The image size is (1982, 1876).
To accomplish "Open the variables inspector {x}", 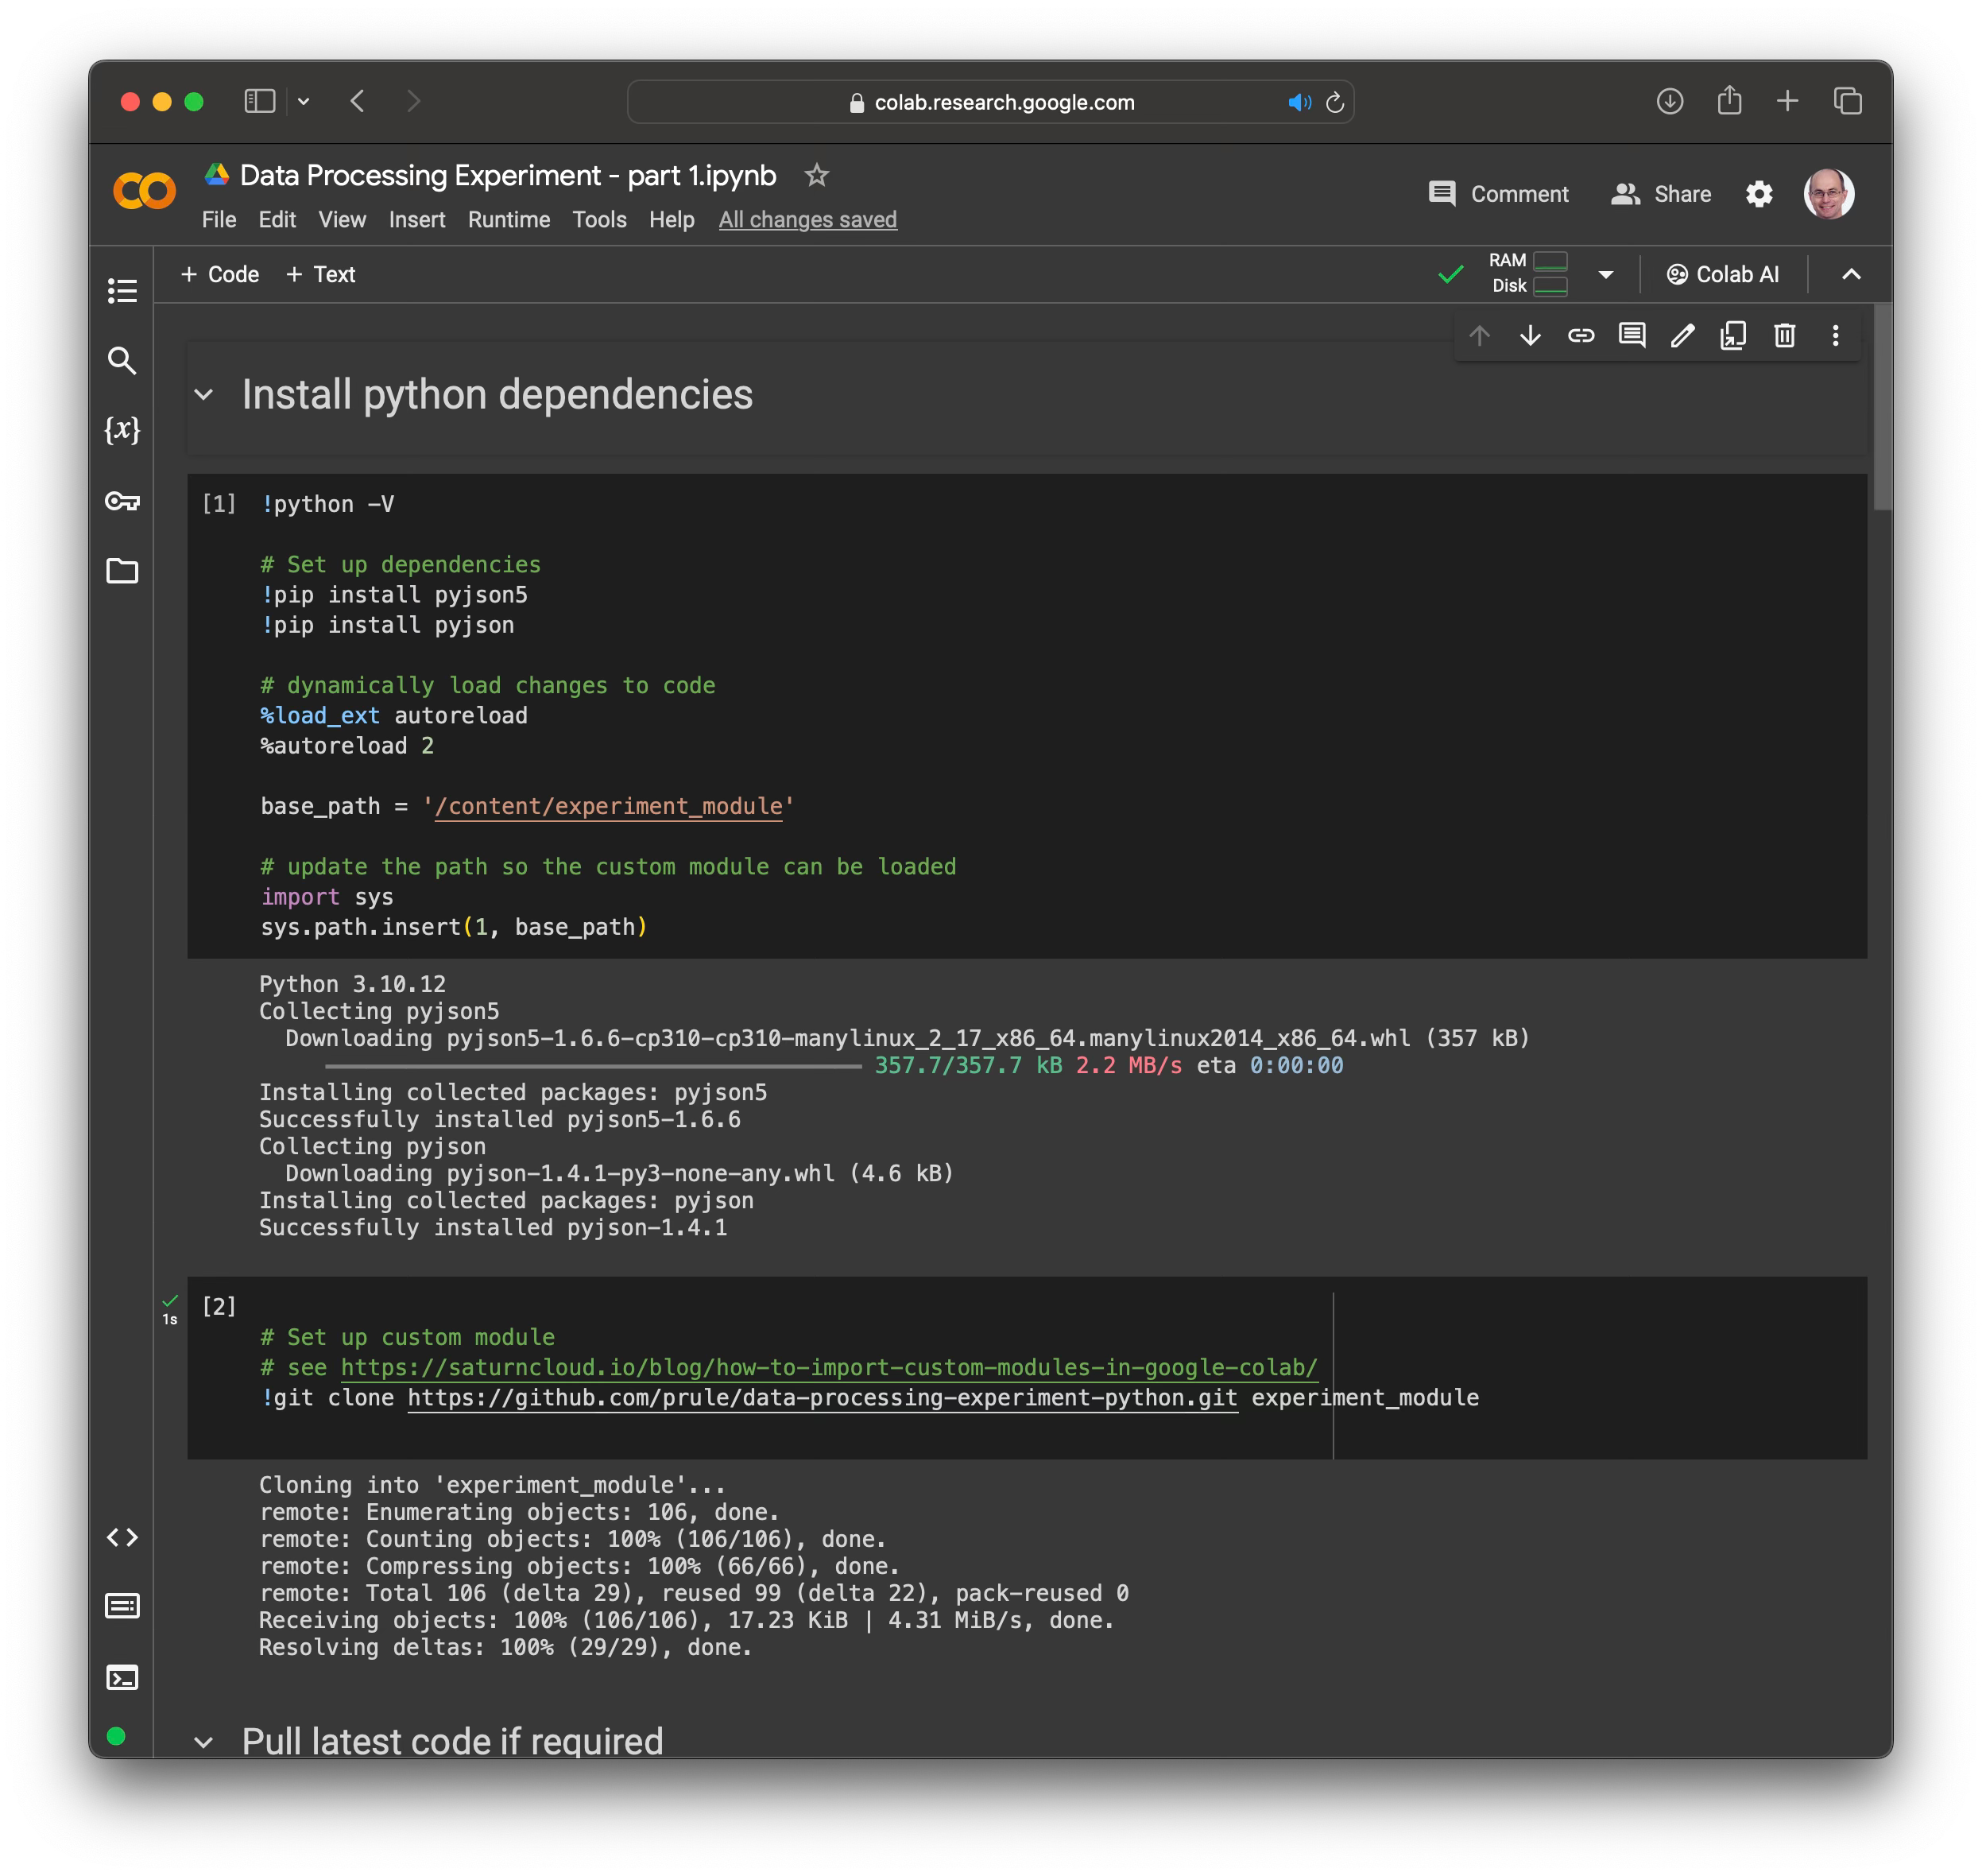I will tap(122, 430).
